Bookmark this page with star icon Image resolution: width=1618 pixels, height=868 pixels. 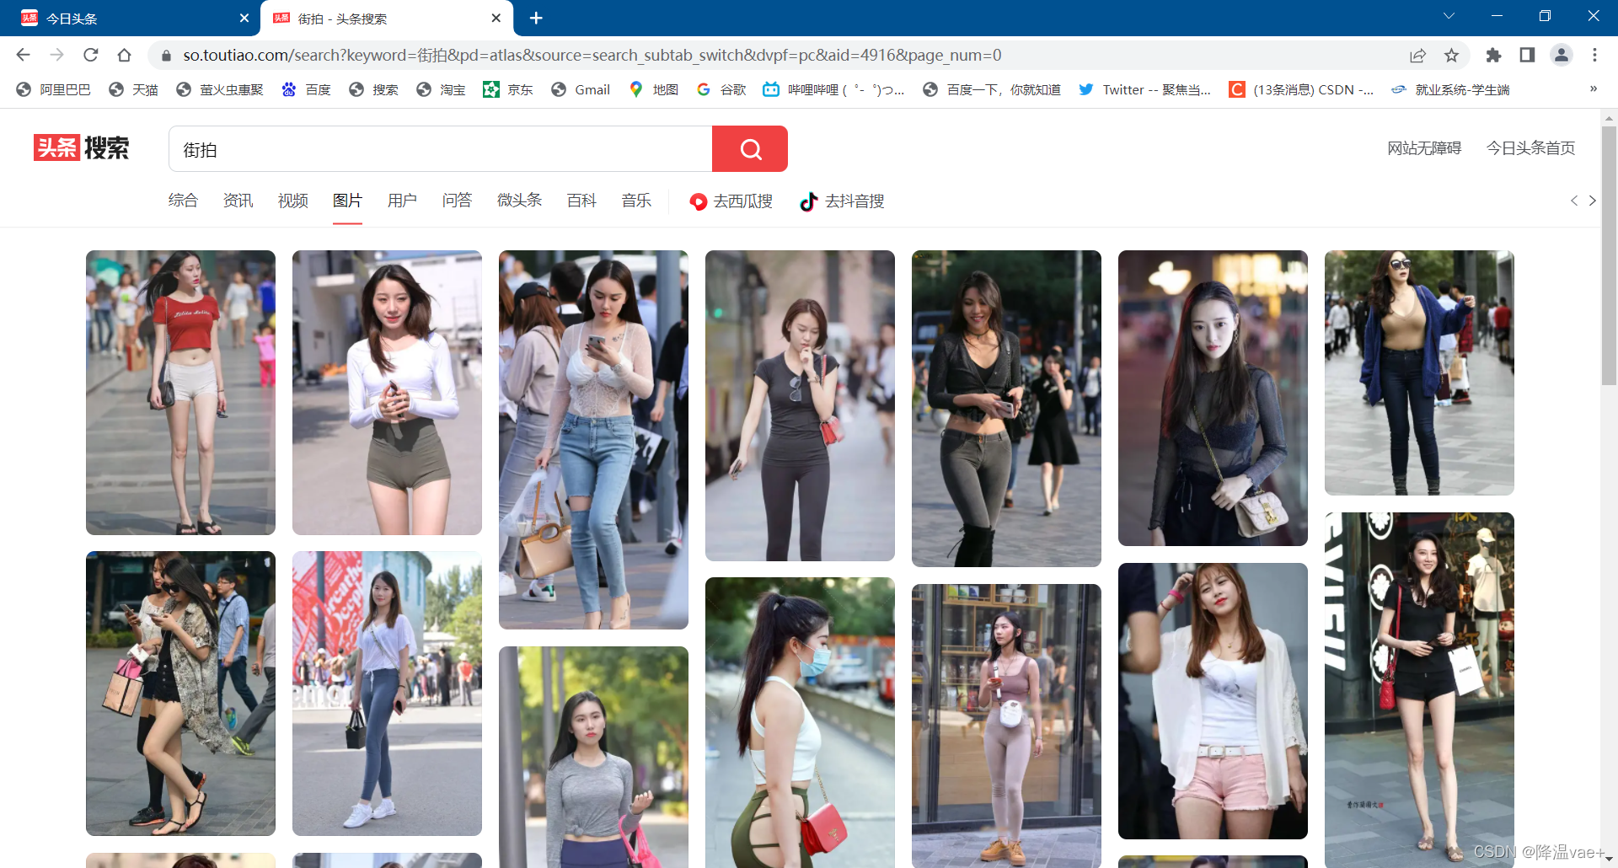pos(1451,55)
